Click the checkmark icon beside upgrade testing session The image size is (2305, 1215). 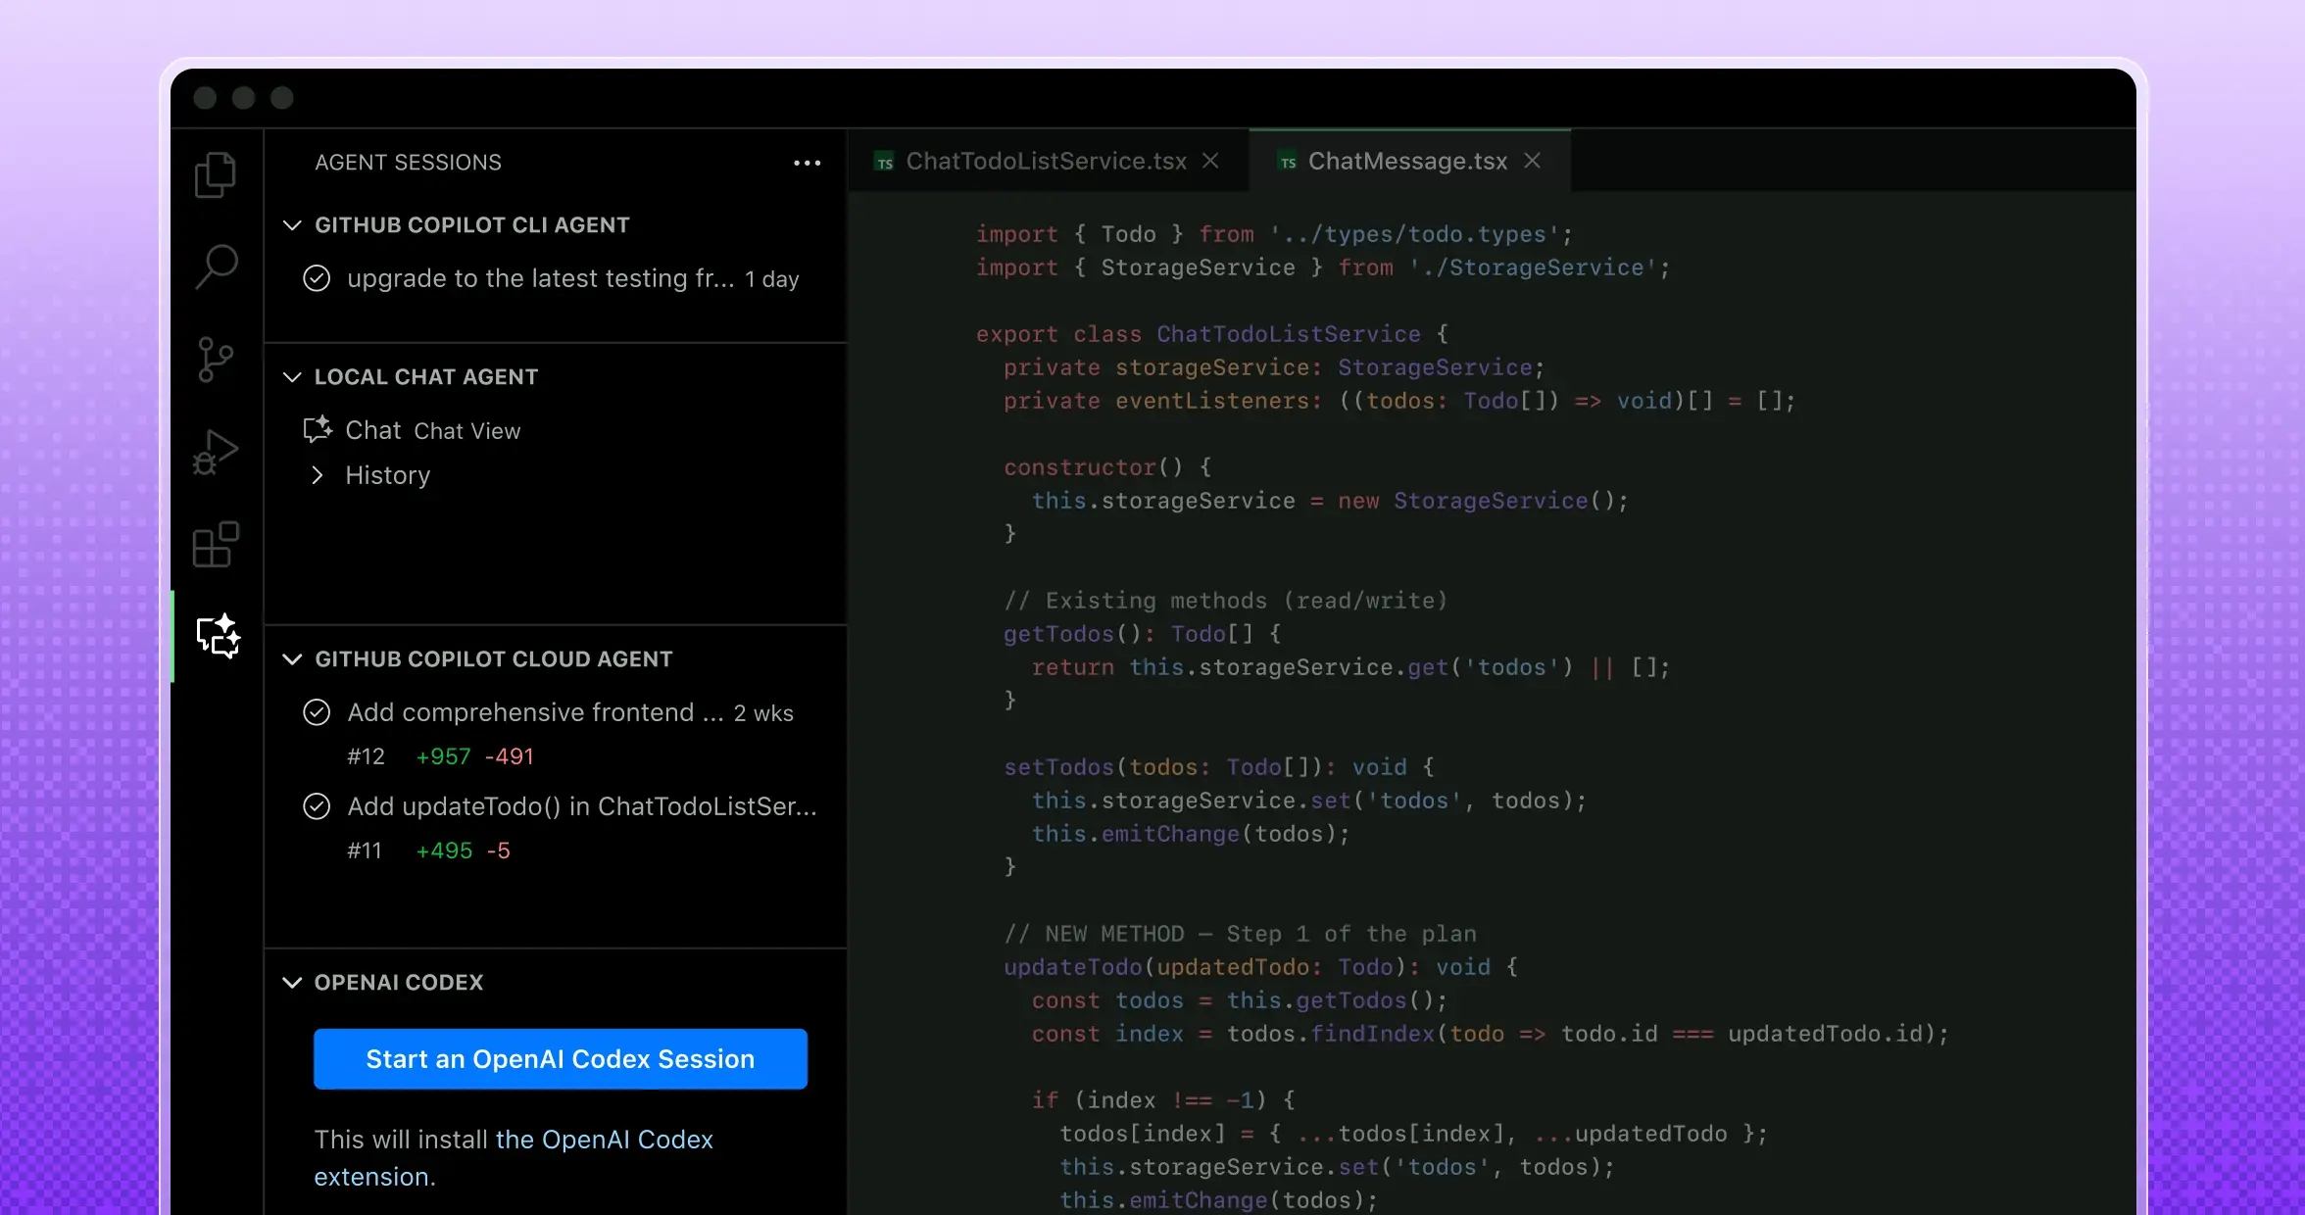317,278
